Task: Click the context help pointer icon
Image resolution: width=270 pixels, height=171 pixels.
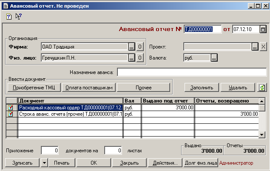Action: (18, 16)
